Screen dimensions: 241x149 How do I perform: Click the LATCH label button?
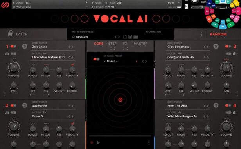tap(22, 34)
